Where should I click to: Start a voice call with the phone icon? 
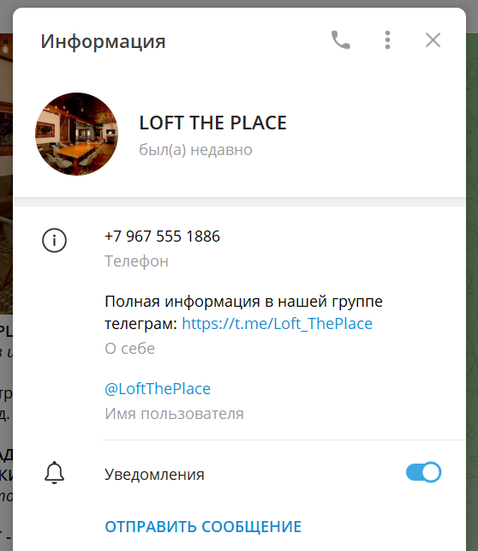(341, 40)
